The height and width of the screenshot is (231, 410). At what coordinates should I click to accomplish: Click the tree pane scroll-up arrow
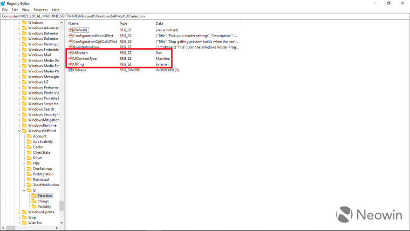click(61, 23)
